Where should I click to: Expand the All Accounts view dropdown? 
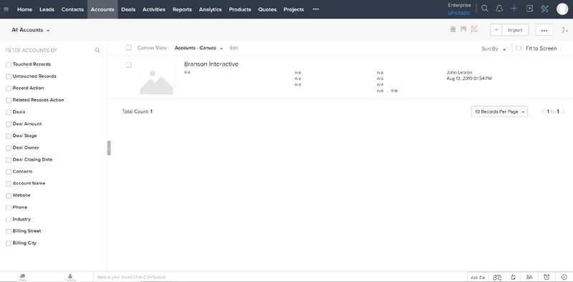31,30
